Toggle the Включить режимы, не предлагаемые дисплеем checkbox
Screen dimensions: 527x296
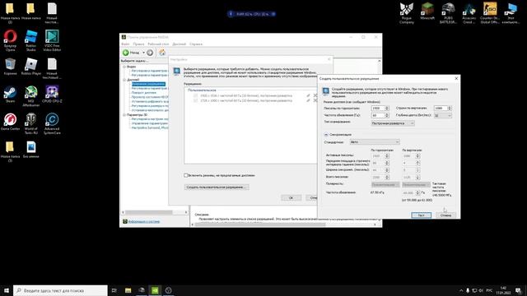(185, 175)
